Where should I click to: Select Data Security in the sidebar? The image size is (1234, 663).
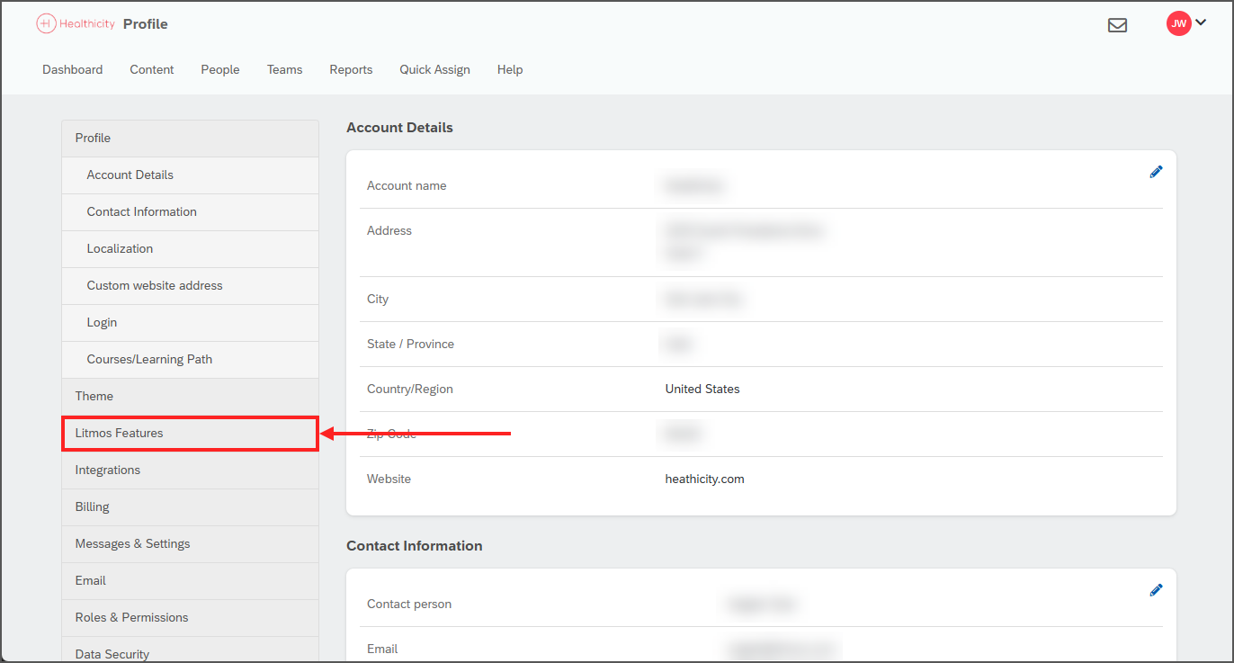112,653
